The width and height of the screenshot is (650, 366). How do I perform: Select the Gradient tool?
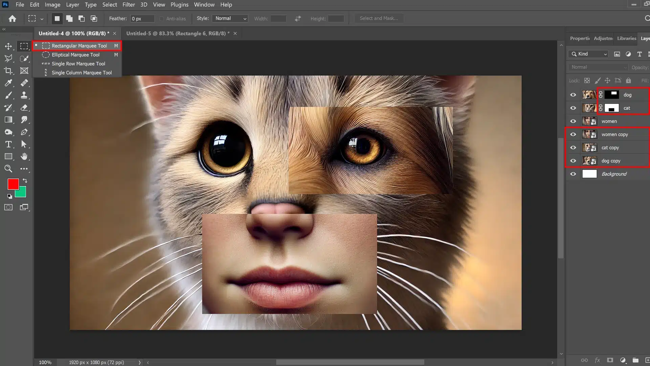point(8,120)
